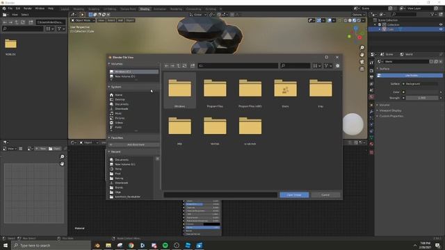Screen dimensions: 445x250
Task: Adjust the world Strength value slider
Action: coord(422,98)
